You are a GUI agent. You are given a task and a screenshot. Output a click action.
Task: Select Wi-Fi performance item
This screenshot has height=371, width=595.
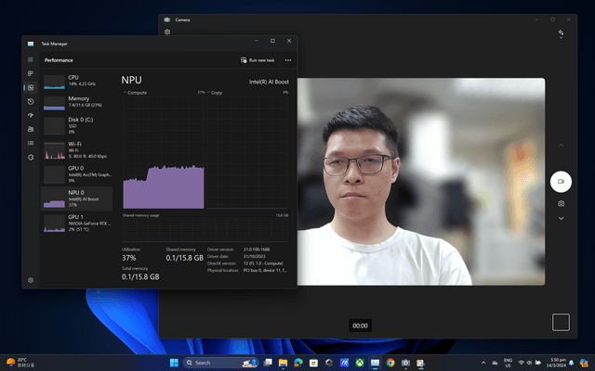click(x=76, y=150)
